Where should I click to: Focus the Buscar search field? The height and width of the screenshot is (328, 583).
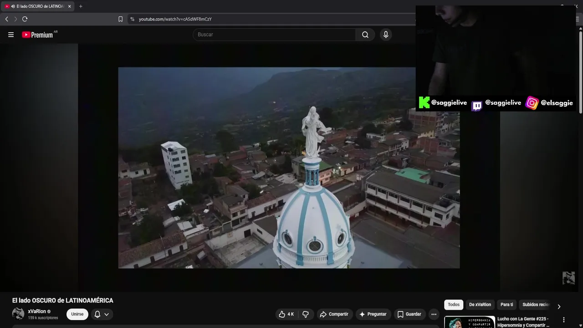coord(275,35)
